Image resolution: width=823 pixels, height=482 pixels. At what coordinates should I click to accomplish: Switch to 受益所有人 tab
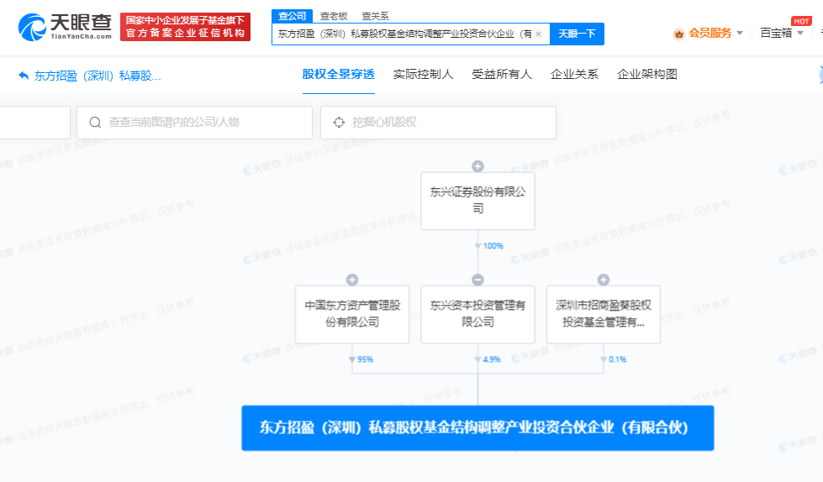[x=502, y=75]
